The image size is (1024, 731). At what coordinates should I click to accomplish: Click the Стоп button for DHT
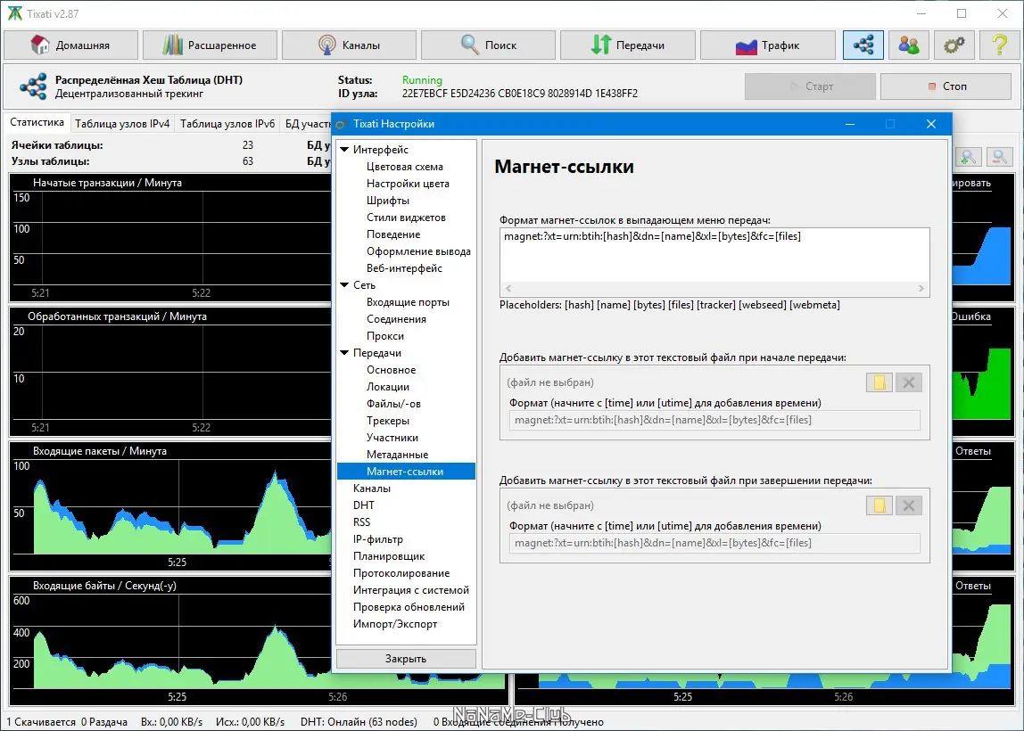pos(946,86)
